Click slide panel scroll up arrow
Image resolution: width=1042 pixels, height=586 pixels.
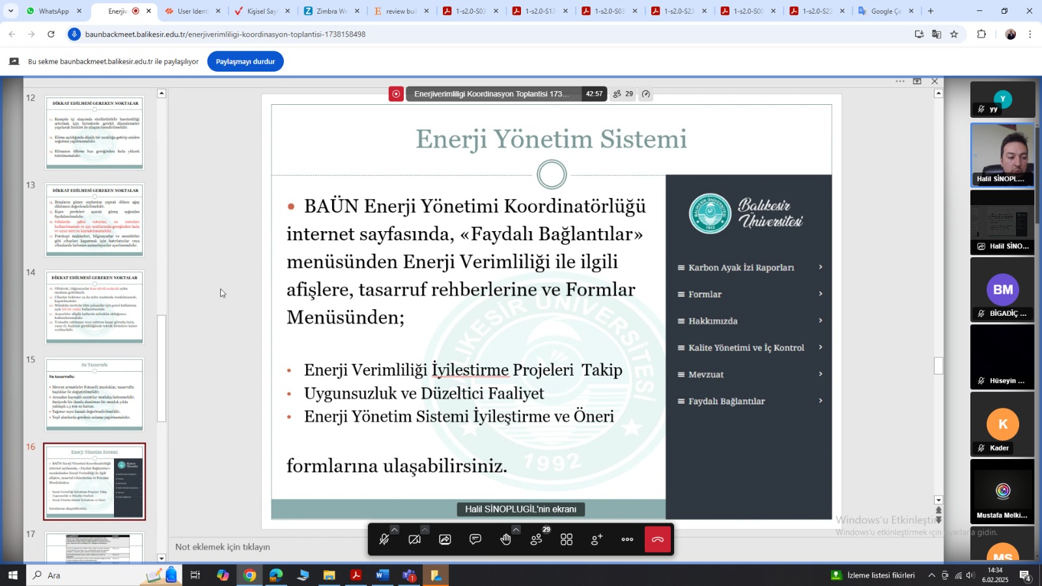click(x=162, y=93)
